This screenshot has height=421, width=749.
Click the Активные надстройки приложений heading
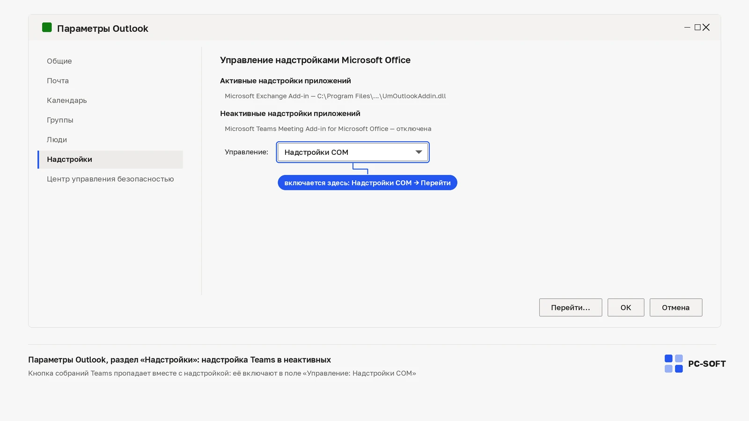click(x=286, y=81)
